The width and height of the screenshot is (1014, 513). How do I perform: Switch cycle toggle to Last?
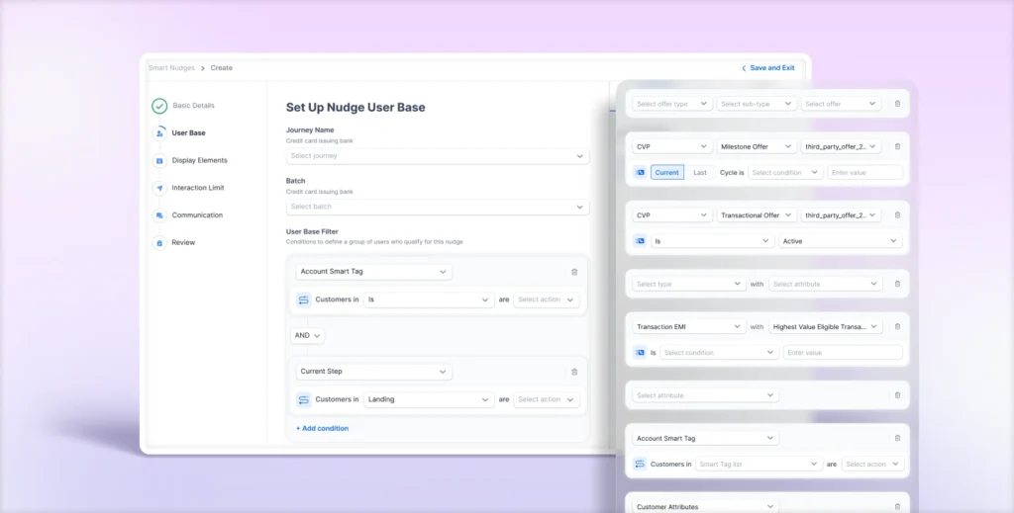[700, 172]
